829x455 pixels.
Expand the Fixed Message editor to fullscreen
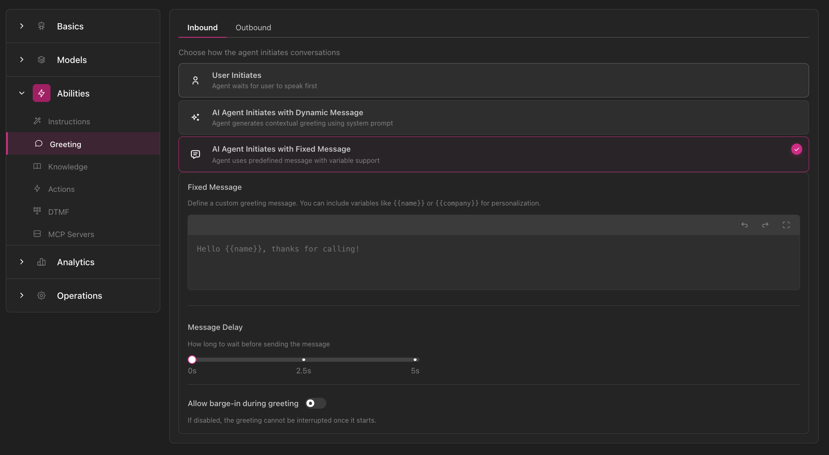(x=786, y=225)
